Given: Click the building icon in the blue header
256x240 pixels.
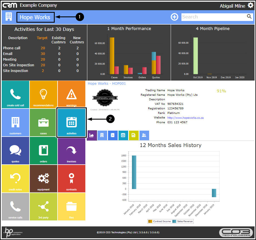Looking at the screenshot, I should pos(9,16).
